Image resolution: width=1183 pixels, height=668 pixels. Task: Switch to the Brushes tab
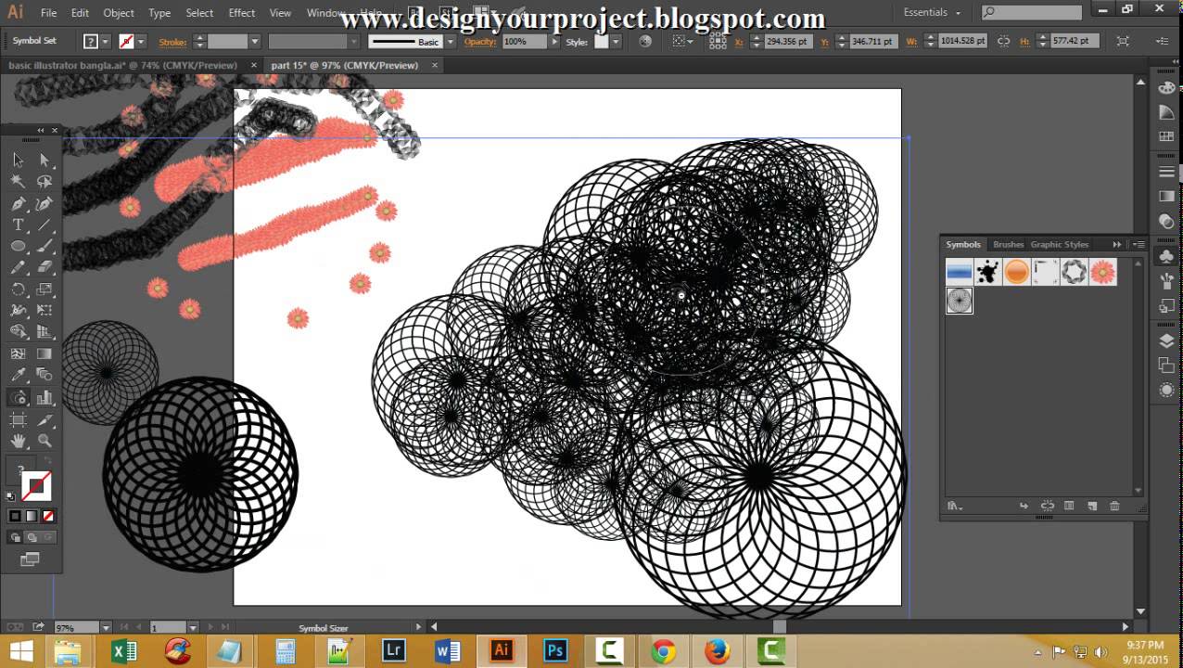pyautogui.click(x=1008, y=244)
